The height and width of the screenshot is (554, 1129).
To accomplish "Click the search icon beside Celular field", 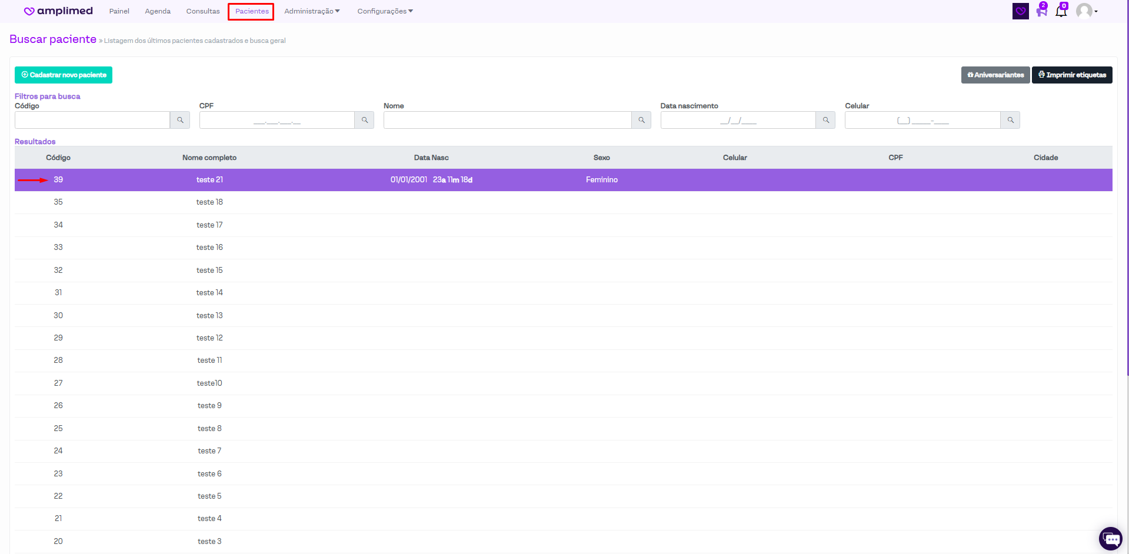I will 1010,120.
